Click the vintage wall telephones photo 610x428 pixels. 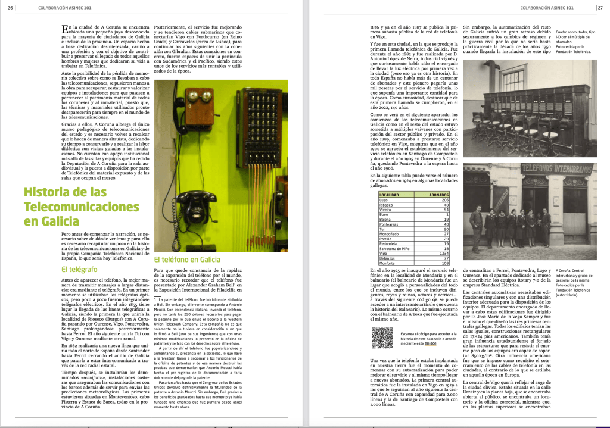(220, 166)
